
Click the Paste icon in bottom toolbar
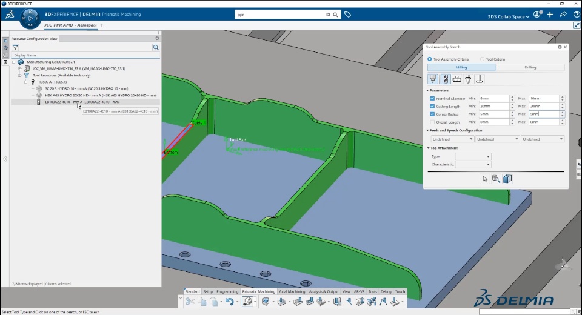(214, 302)
